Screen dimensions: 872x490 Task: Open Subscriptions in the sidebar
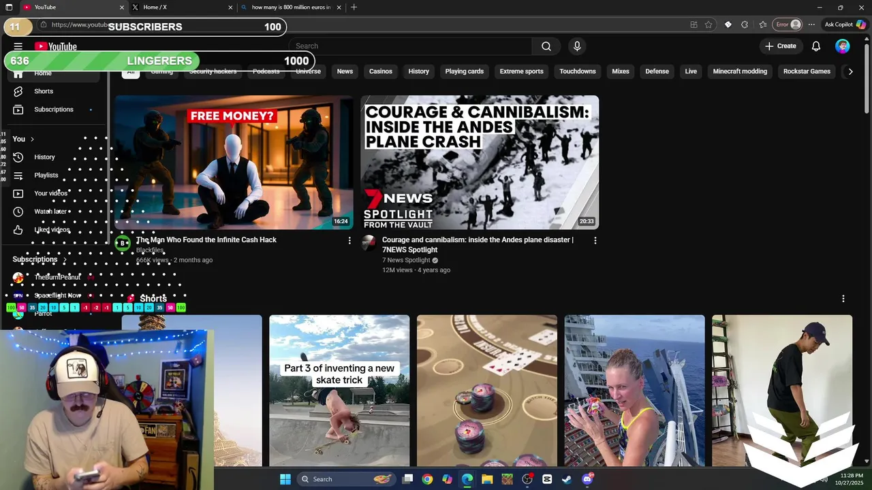pos(54,110)
